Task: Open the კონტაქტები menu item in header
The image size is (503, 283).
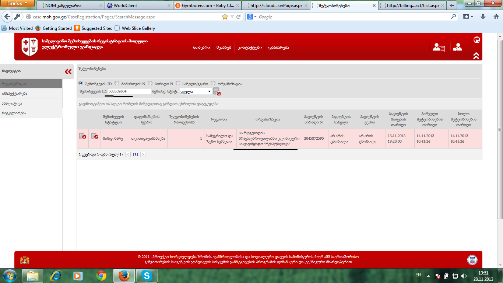Action: click(x=250, y=48)
